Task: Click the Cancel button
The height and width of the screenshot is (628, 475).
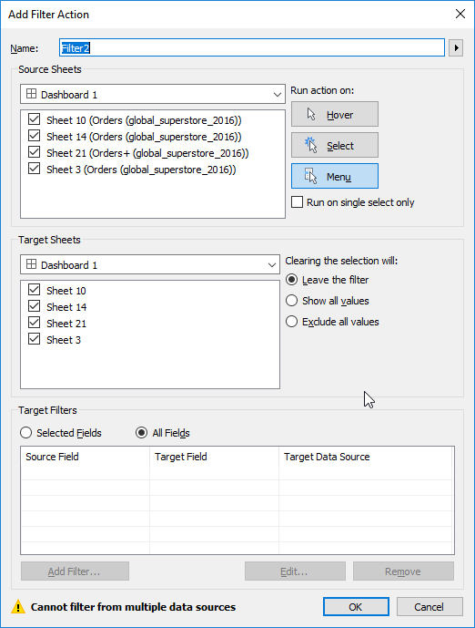Action: pos(430,607)
